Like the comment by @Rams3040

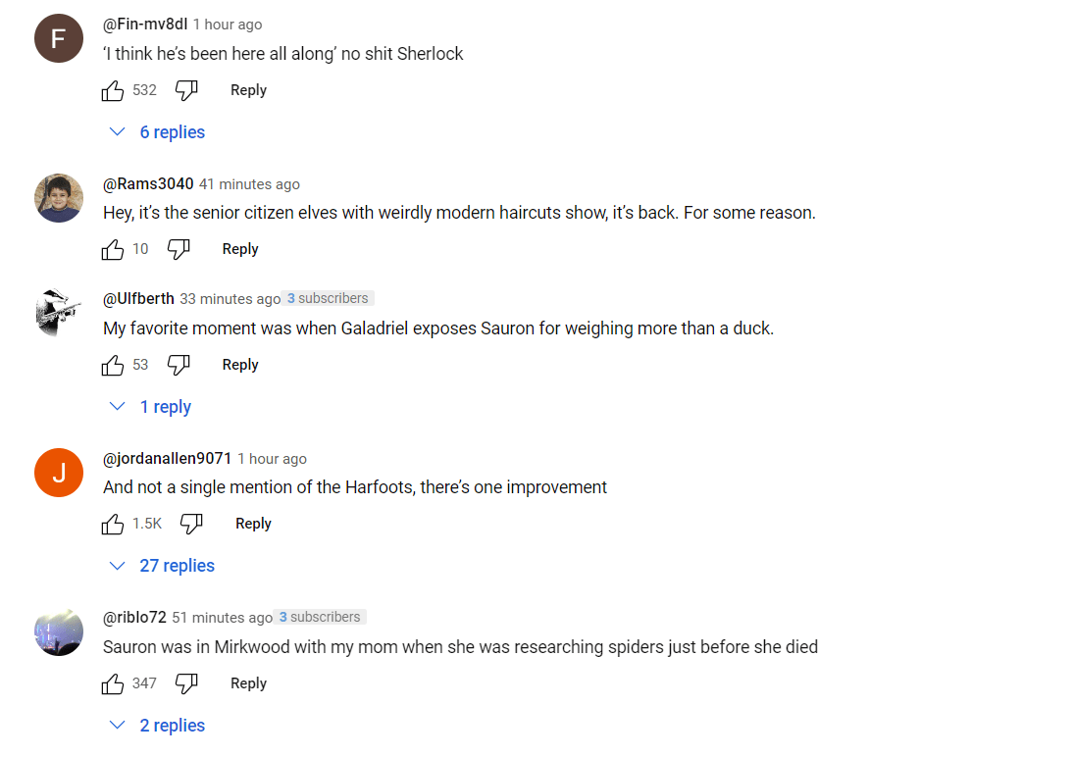113,249
